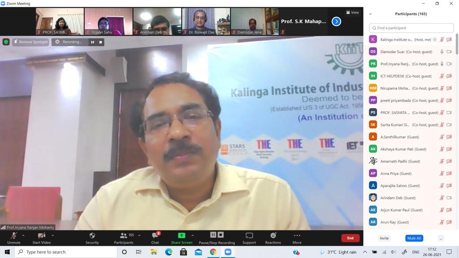Click the Support icon
The height and width of the screenshot is (258, 459).
click(x=249, y=235)
